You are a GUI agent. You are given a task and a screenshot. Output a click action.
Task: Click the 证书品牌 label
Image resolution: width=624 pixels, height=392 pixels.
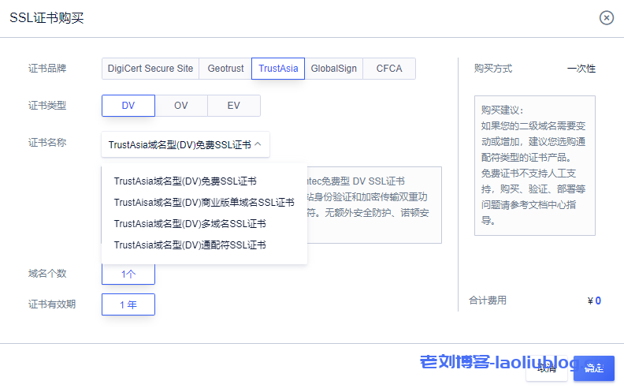pos(47,69)
